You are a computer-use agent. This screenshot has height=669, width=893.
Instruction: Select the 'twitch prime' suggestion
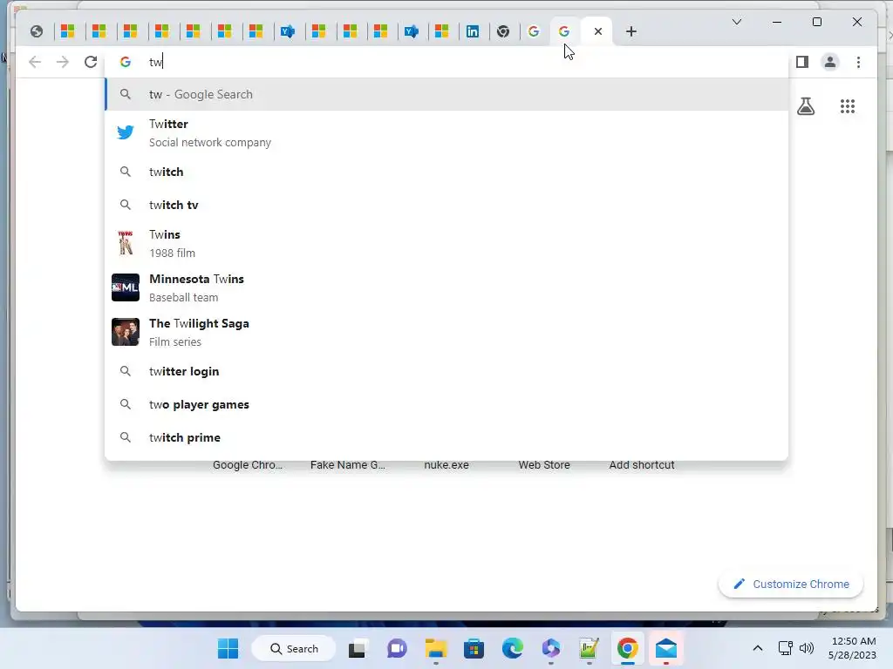click(x=446, y=437)
